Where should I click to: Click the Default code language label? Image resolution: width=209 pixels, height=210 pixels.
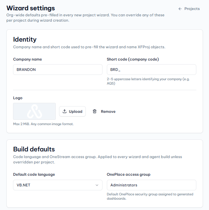point(34,174)
